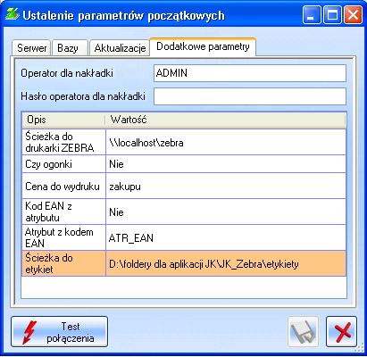Screen dimensions: 367x357
Task: Switch to the Serwer tab
Action: pyautogui.click(x=31, y=48)
